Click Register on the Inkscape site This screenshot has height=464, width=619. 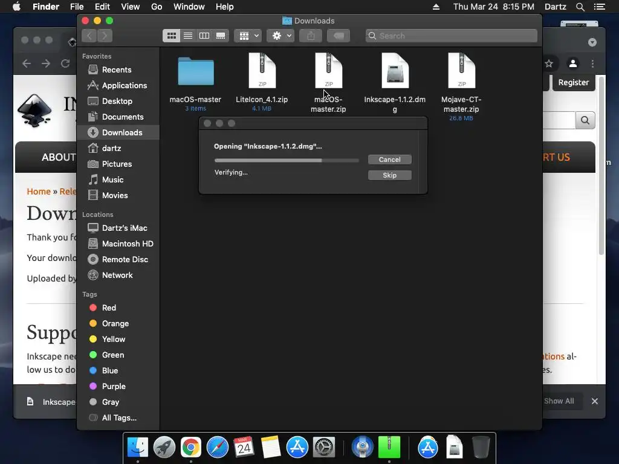[573, 82]
